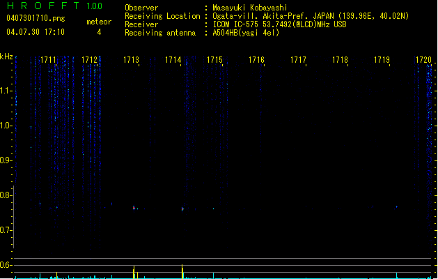Click the 1712 time marker
Viewport: 438px width, 279px height.
click(89, 60)
